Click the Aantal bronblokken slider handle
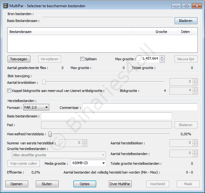The height and width of the screenshot is (193, 205). pyautogui.click(x=44, y=82)
